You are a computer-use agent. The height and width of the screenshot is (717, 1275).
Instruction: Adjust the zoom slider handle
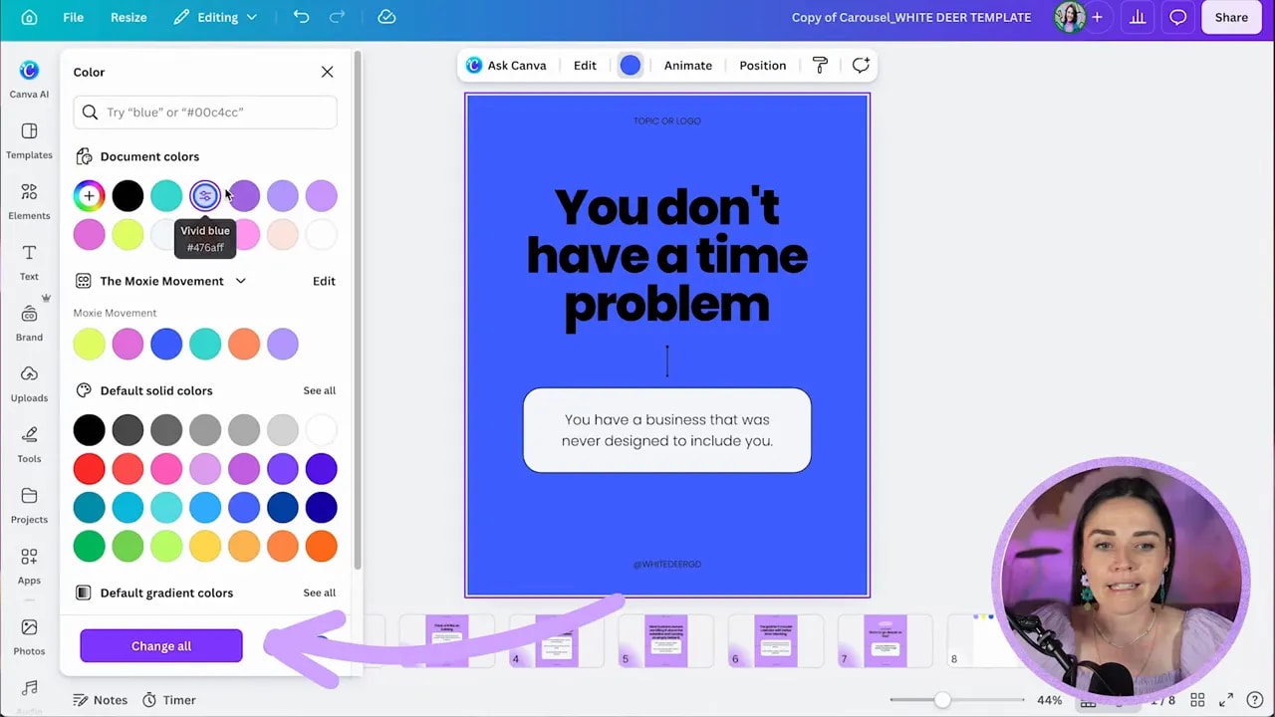point(941,700)
